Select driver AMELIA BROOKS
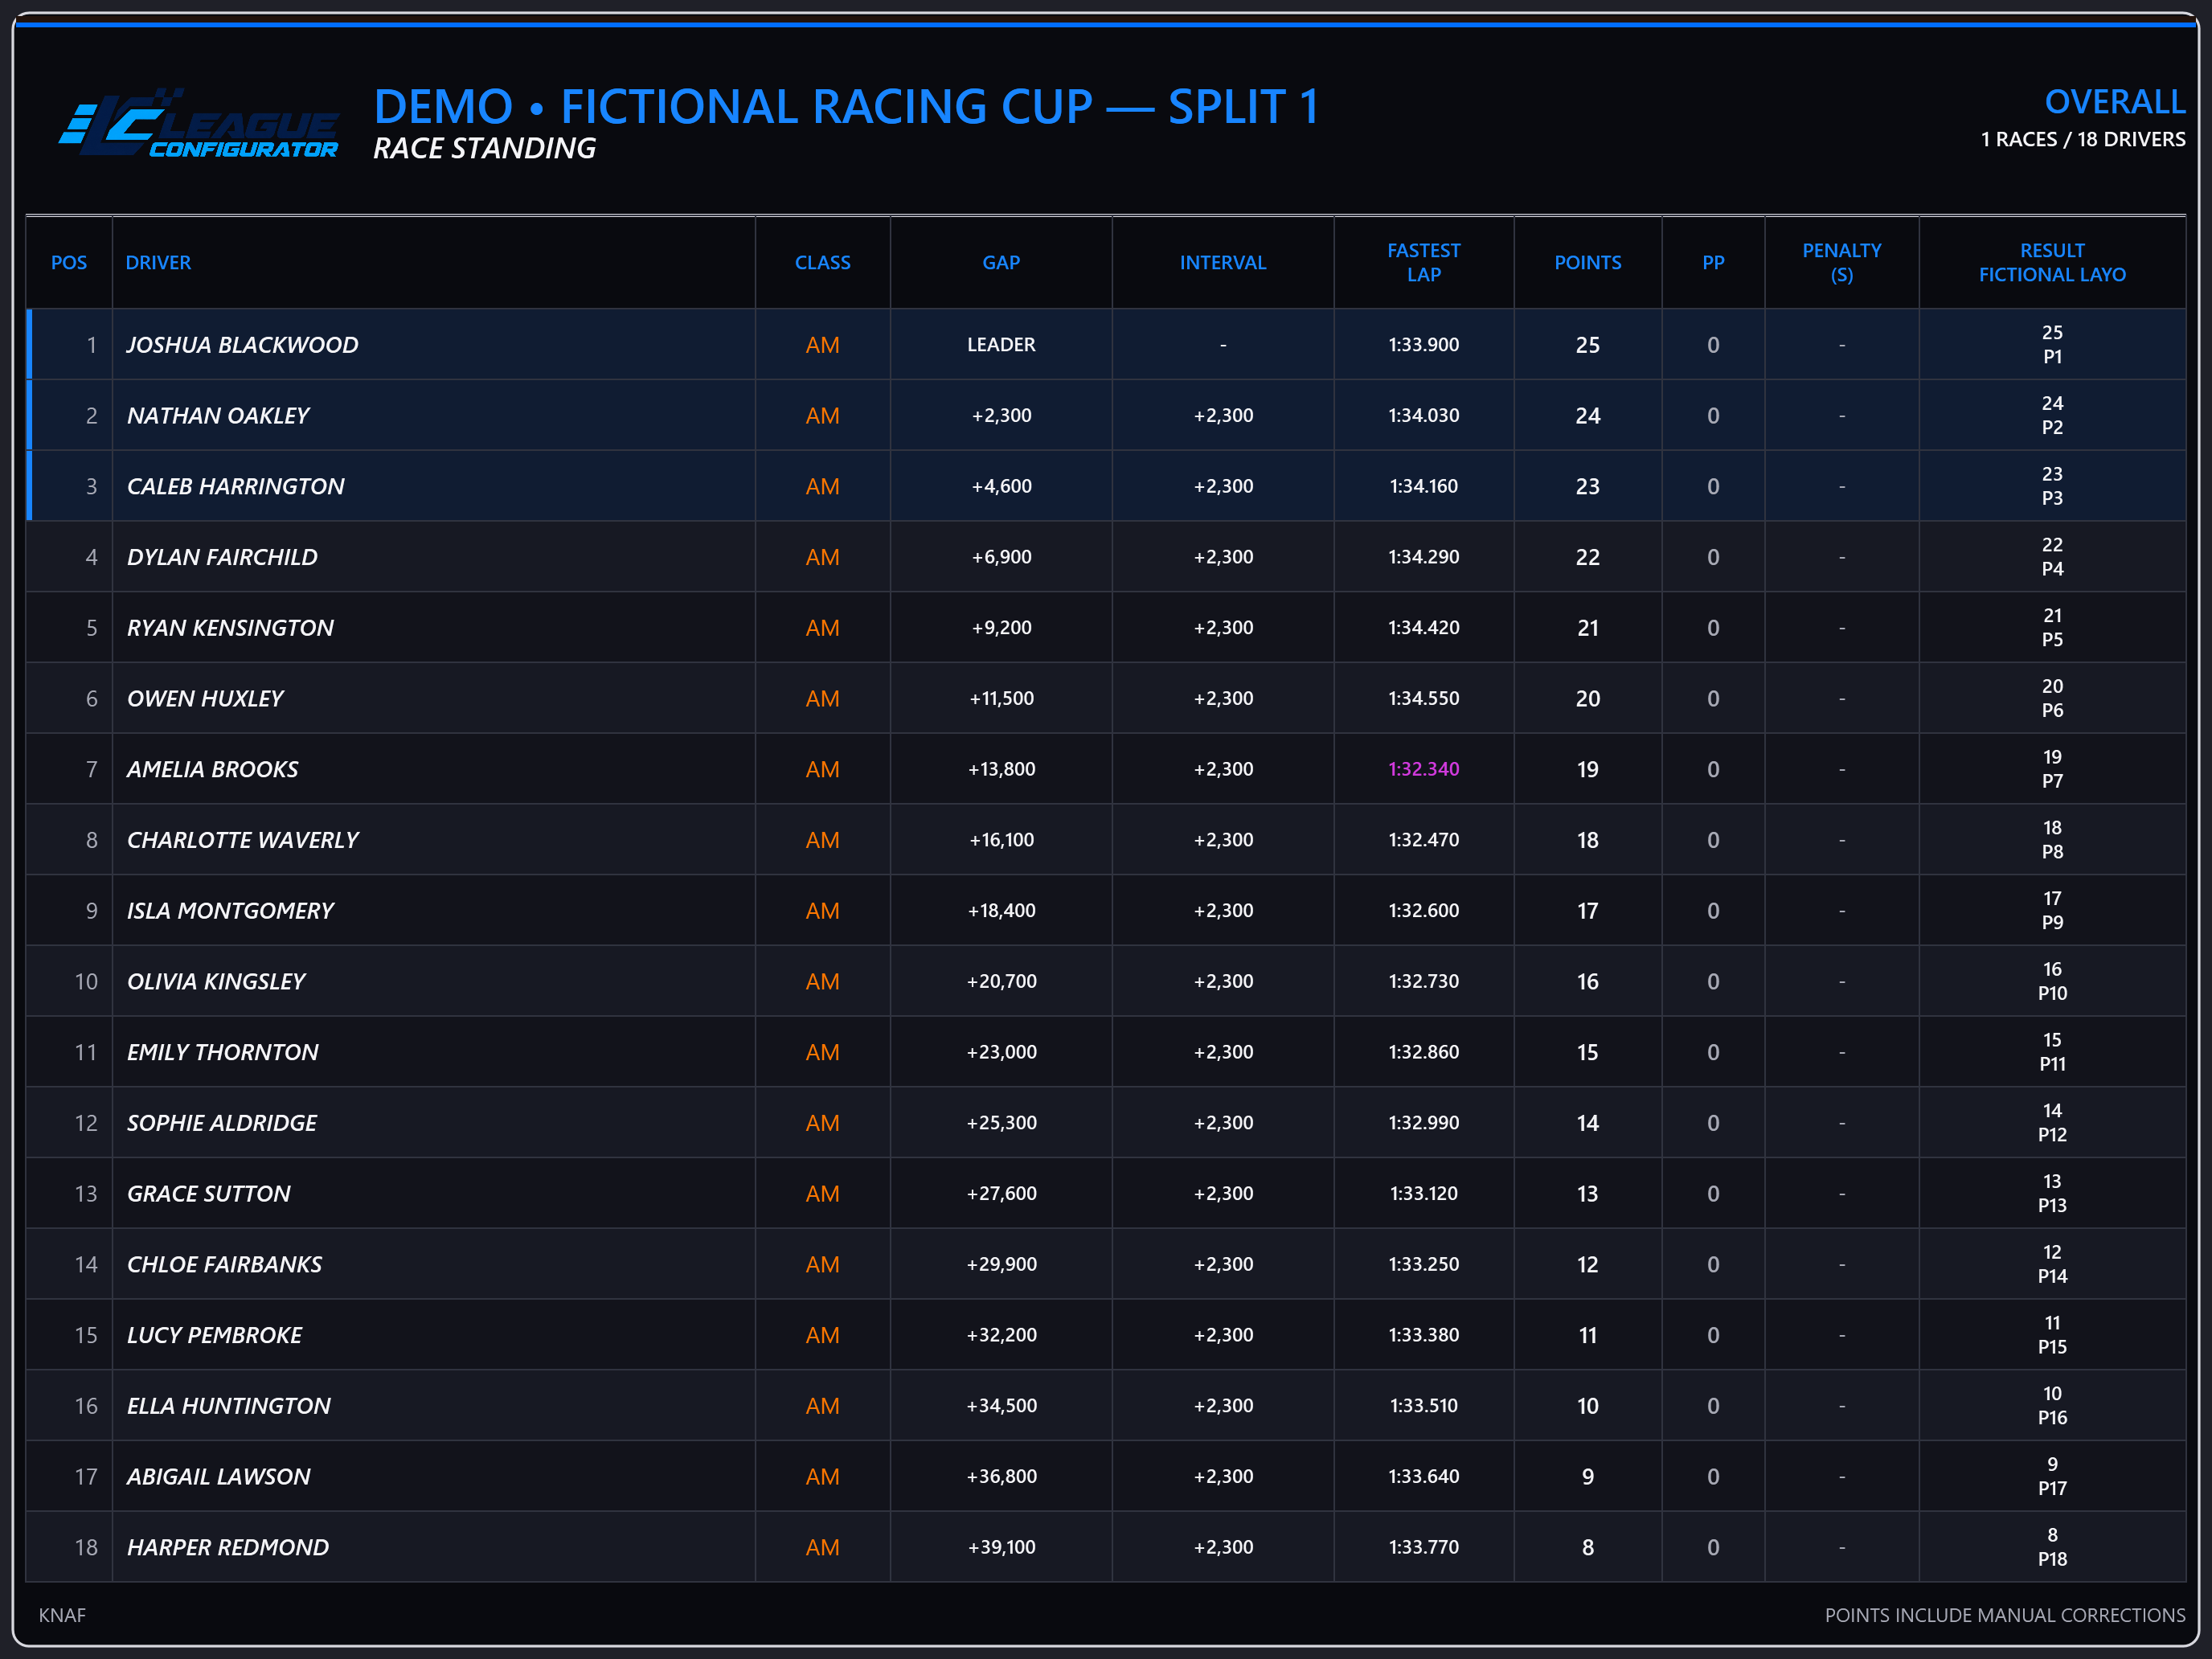Viewport: 2212px width, 1659px height. coord(212,769)
